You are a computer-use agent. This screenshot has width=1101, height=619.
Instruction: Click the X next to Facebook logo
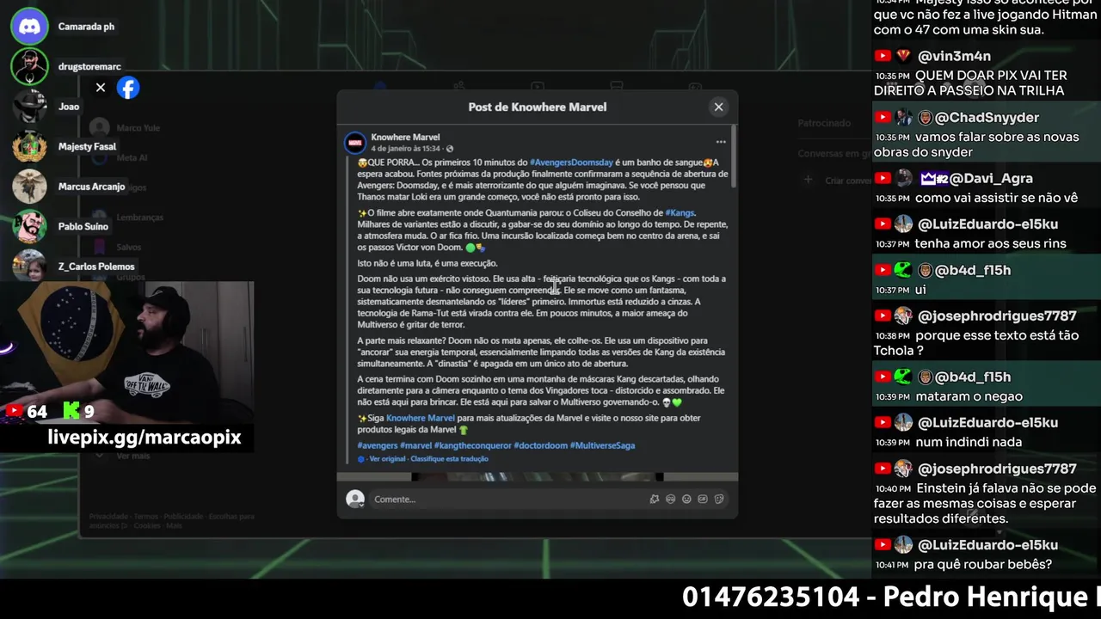(101, 88)
